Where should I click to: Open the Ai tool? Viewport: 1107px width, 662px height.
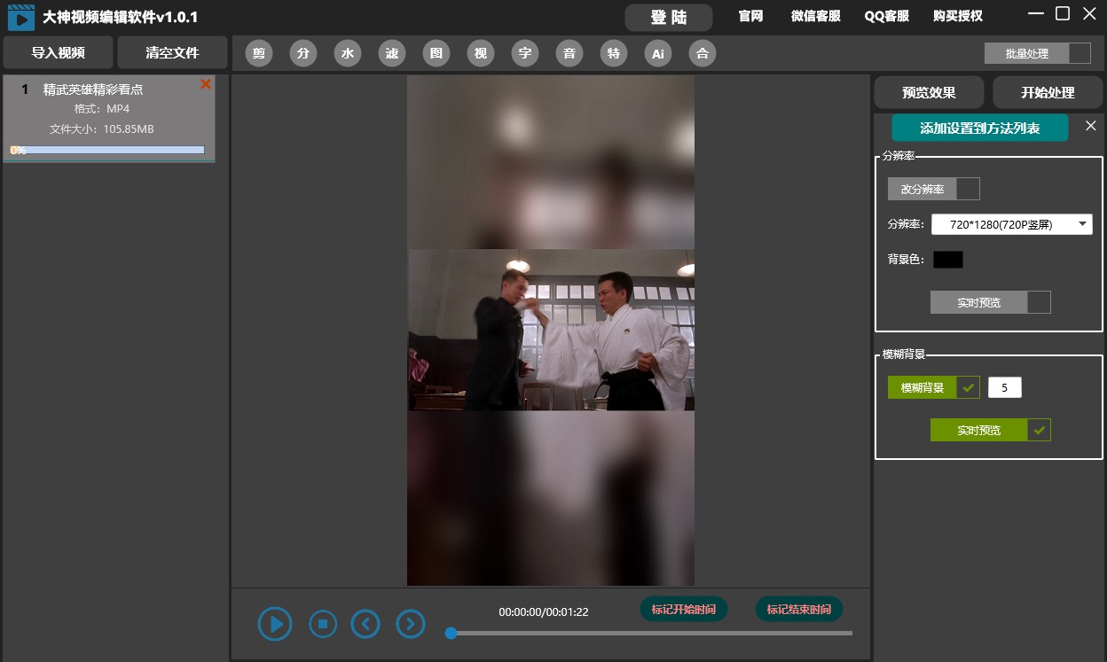(658, 54)
